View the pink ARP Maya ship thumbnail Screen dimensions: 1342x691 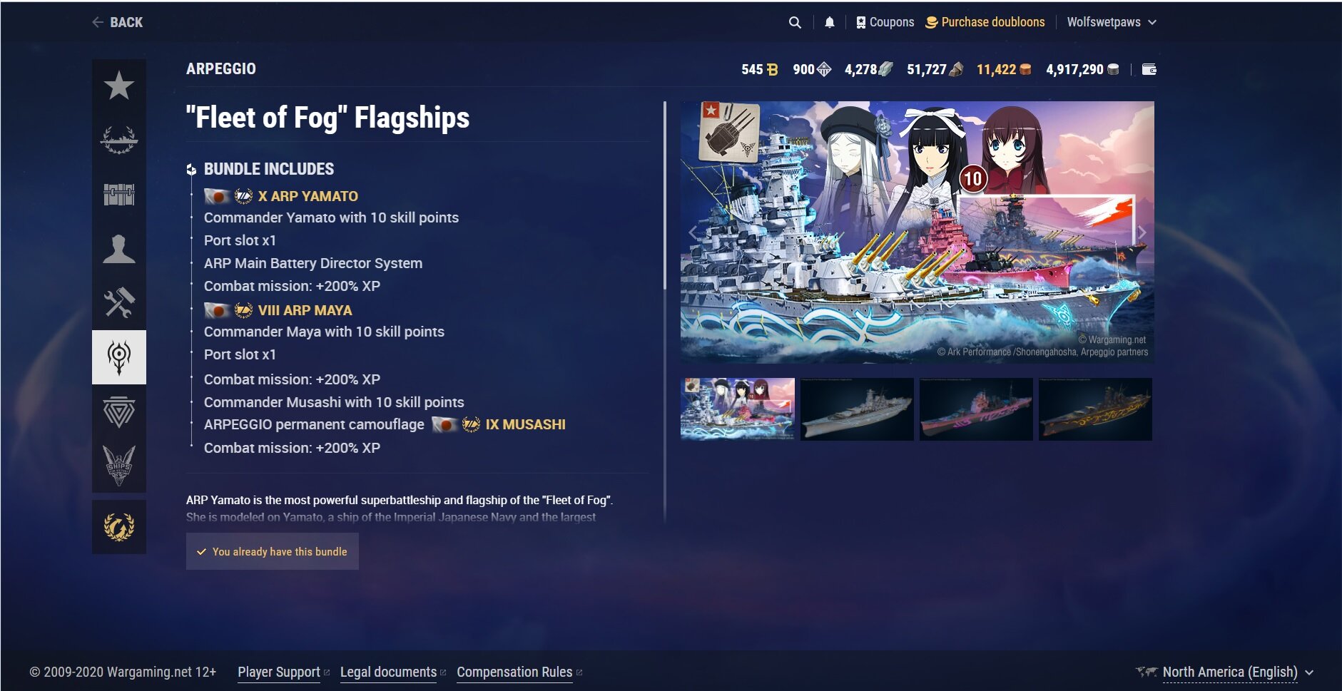coord(976,409)
